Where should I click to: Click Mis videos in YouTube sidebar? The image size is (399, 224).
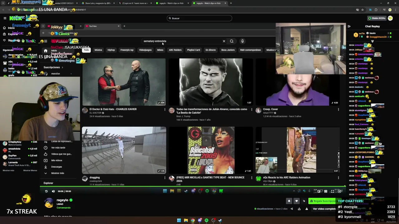coord(56,161)
